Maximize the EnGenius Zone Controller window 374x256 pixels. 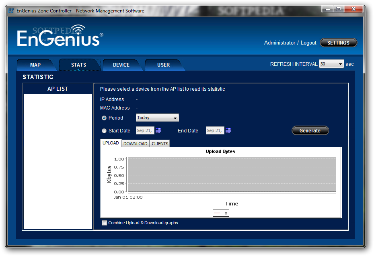click(339, 9)
